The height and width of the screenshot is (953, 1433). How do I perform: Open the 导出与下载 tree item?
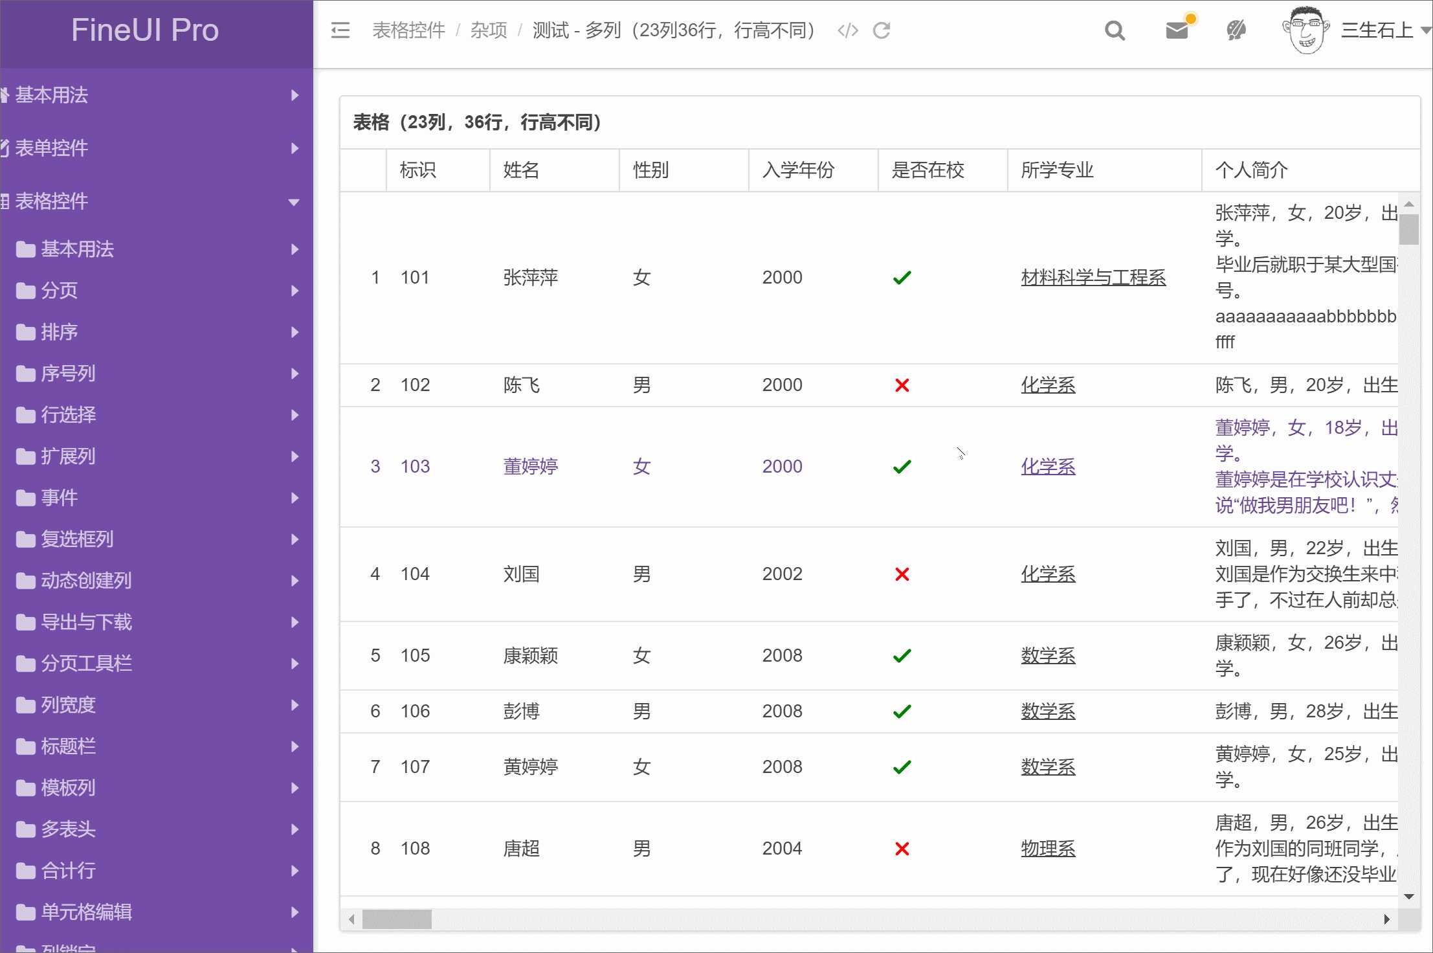157,622
